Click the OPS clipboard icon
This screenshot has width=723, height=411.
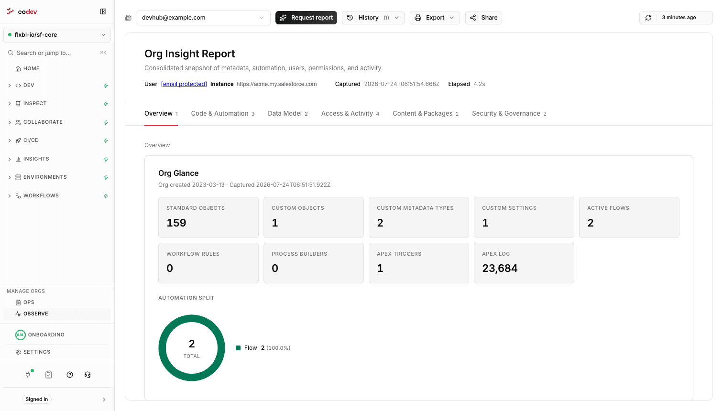18,303
